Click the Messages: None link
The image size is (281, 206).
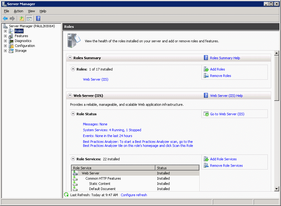coord(95,124)
